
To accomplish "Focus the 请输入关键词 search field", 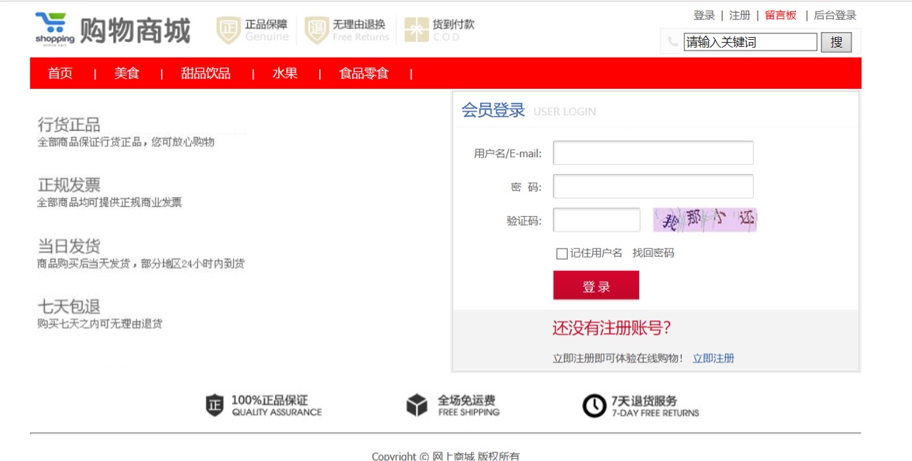I will point(751,42).
